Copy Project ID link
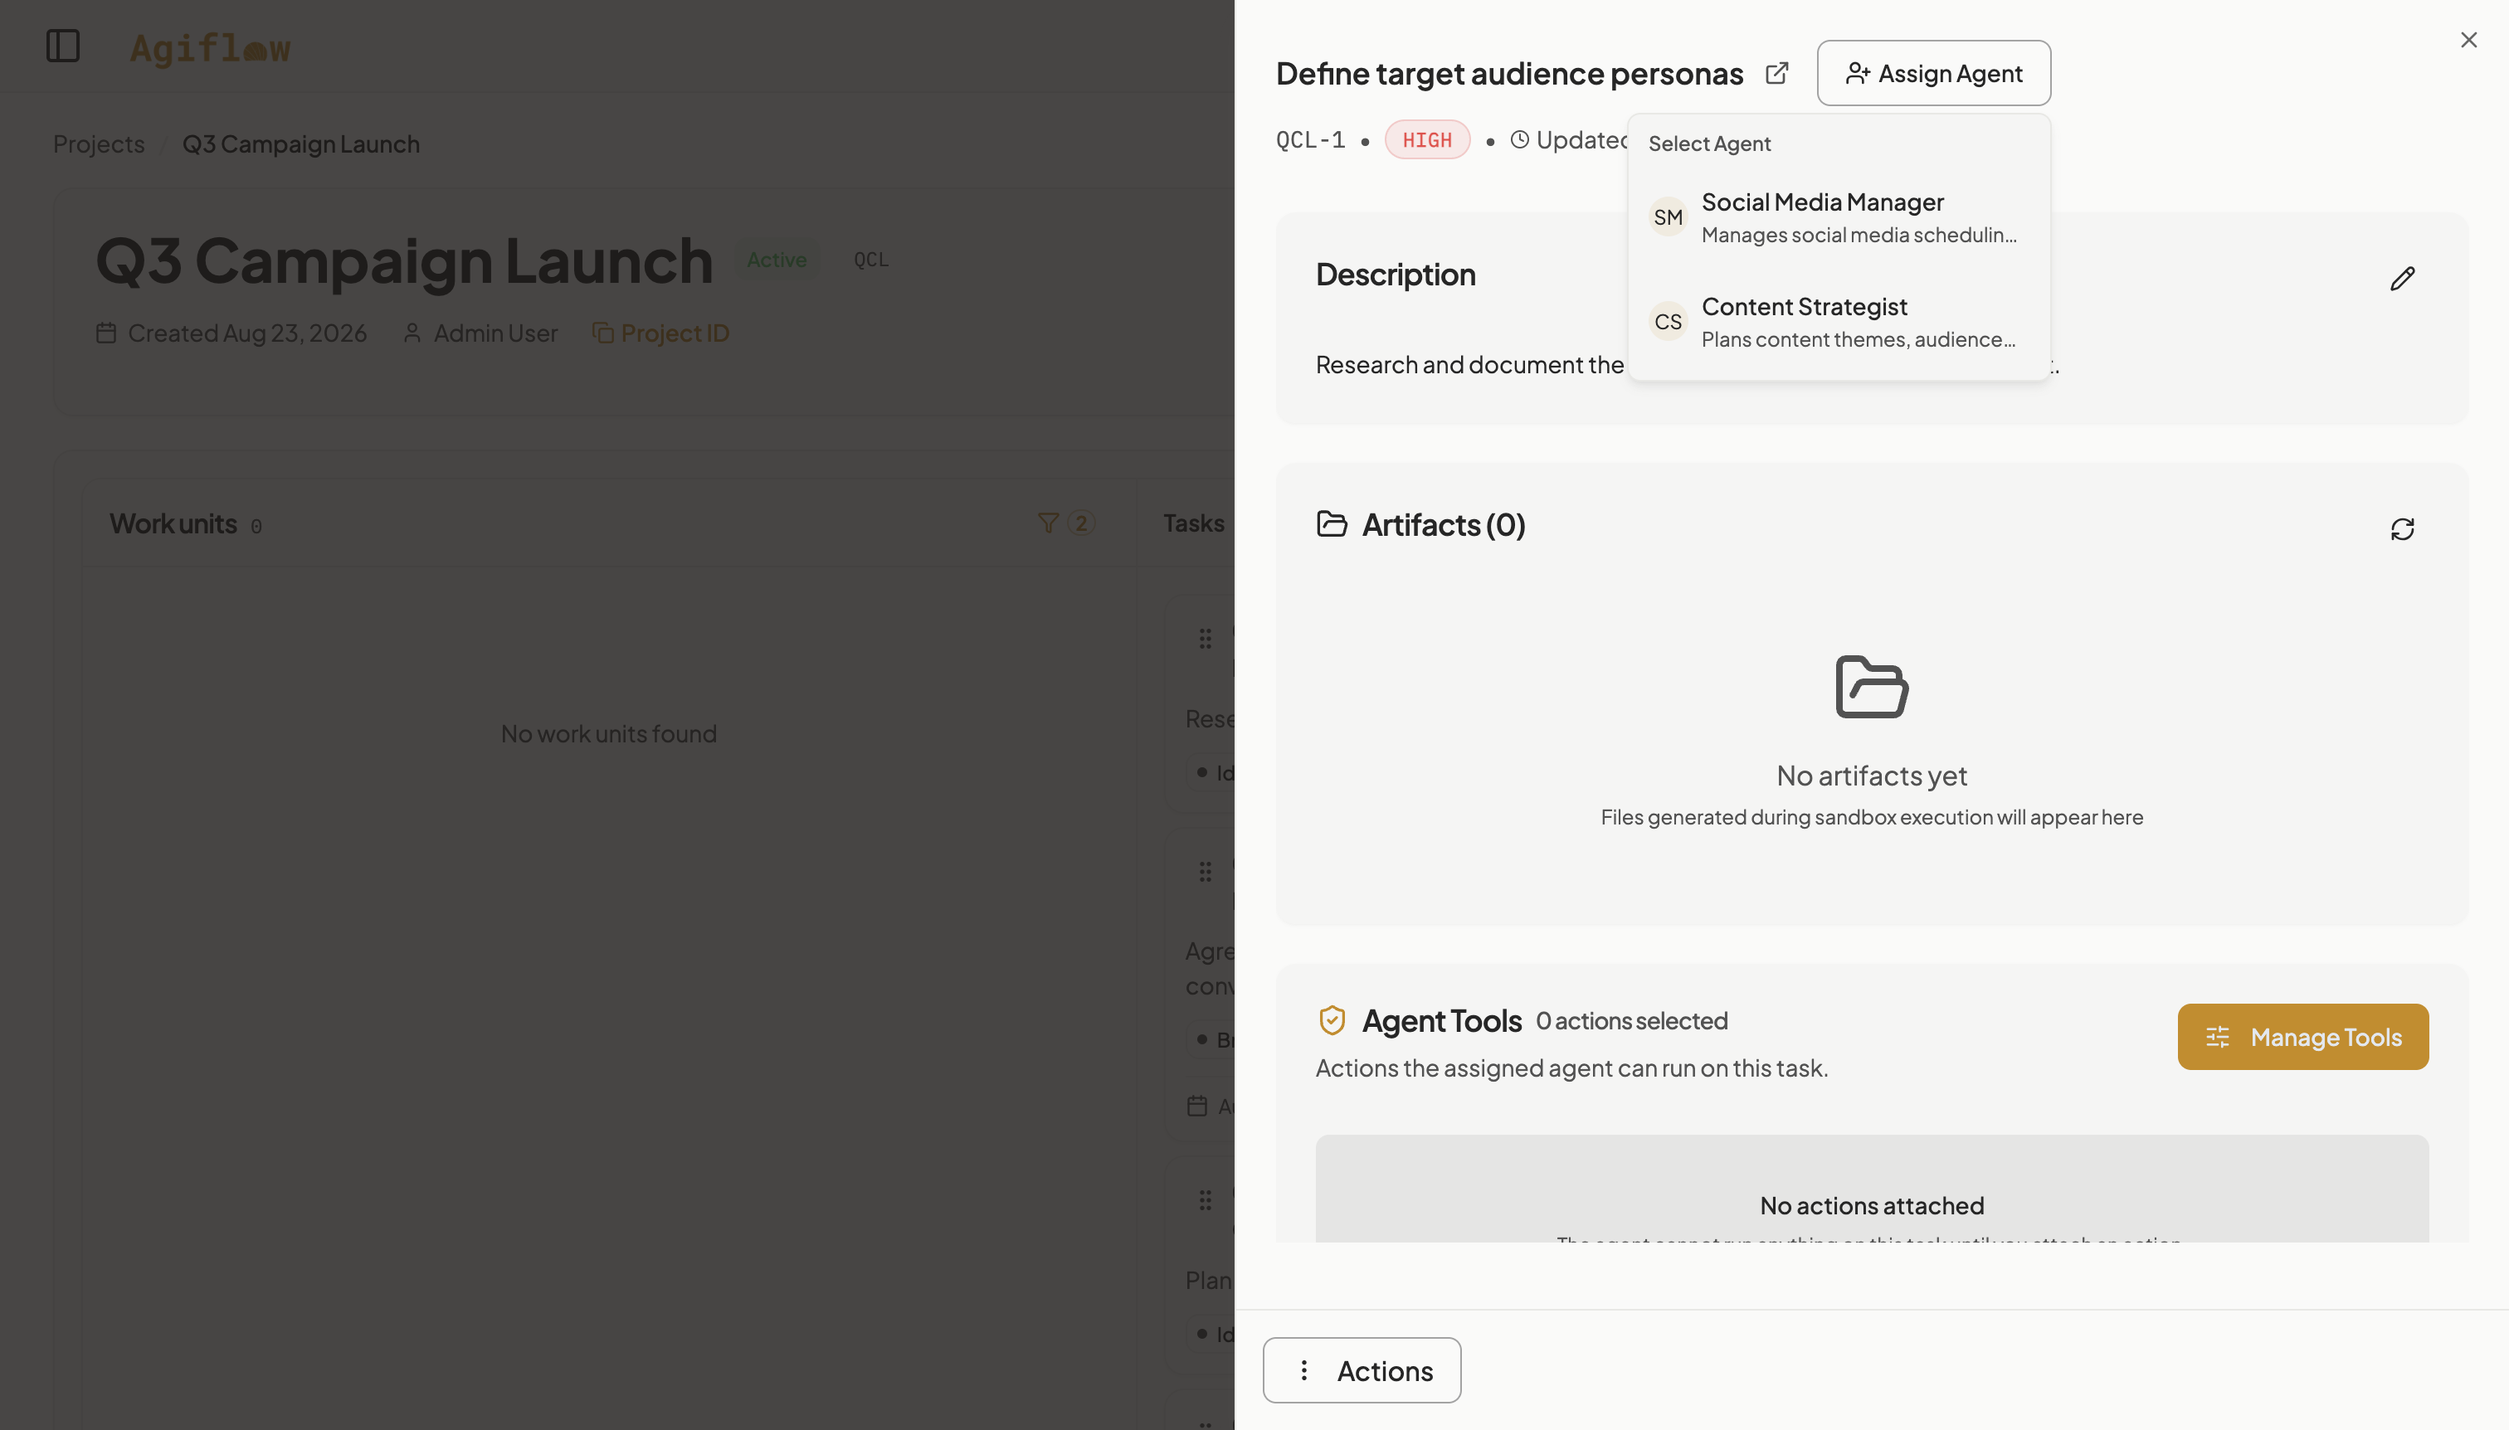Viewport: 2509px width, 1430px height. (x=661, y=334)
